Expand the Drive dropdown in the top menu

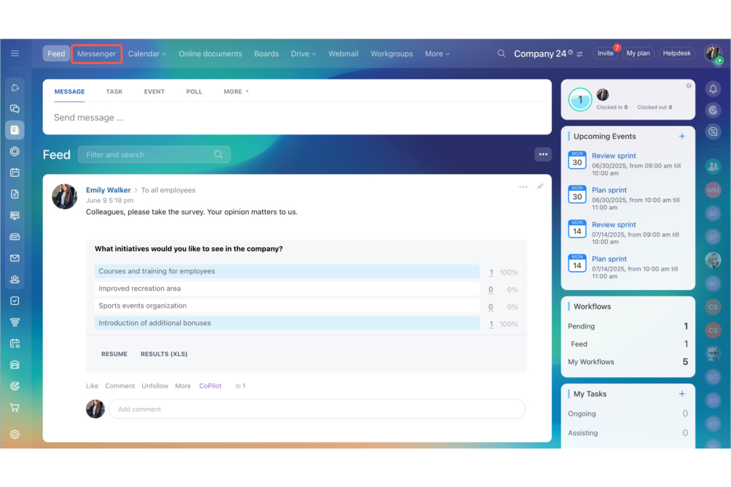(x=303, y=54)
